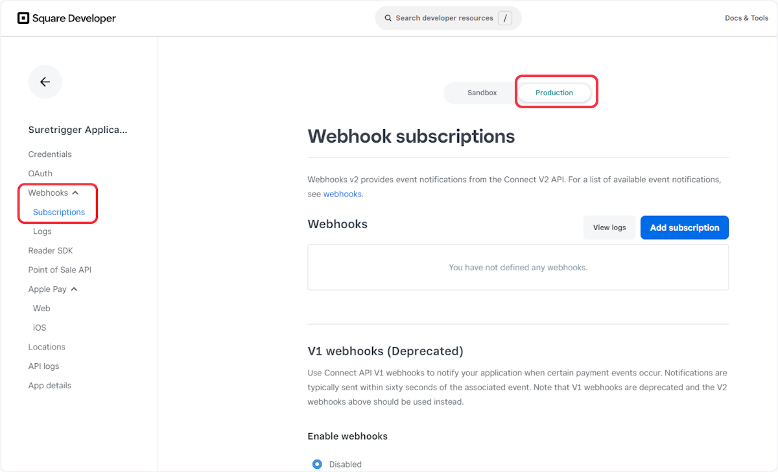Open the OAuth settings page
Viewport: 778px width, 472px height.
point(40,173)
